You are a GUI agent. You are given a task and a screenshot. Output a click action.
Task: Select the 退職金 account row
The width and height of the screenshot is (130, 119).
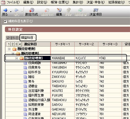tap(68, 86)
